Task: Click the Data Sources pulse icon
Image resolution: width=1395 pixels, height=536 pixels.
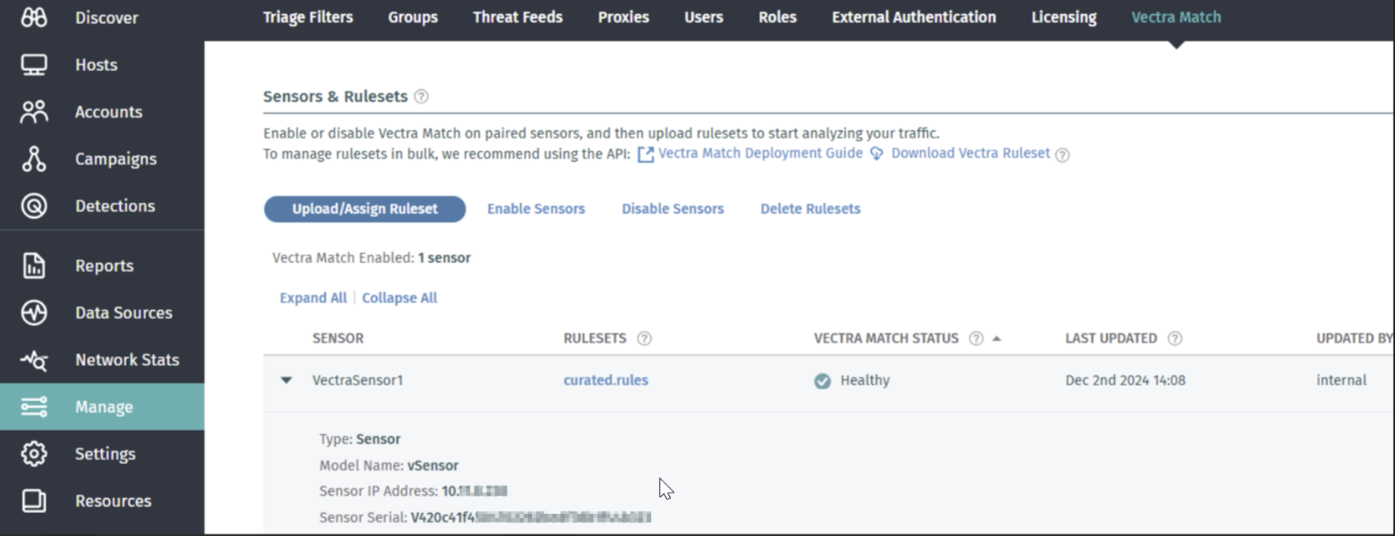Action: coord(34,313)
